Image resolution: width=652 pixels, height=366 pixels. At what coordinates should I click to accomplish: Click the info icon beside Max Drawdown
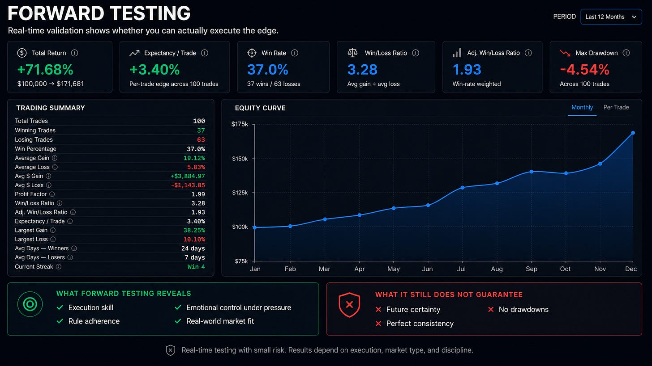626,53
